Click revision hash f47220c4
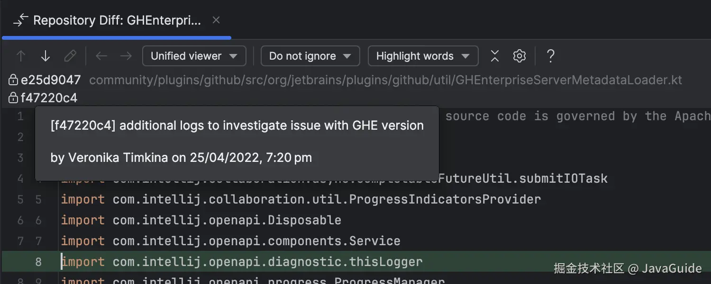The image size is (711, 284). coord(49,98)
